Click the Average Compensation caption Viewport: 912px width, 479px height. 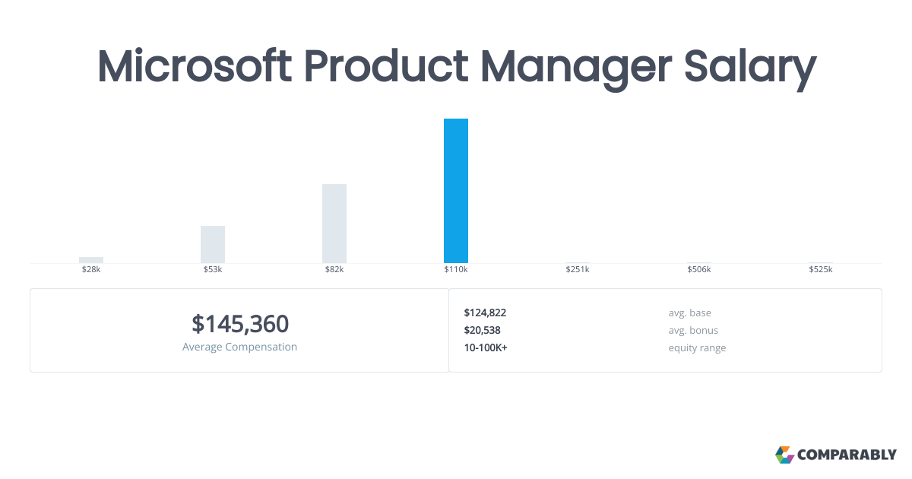click(240, 347)
